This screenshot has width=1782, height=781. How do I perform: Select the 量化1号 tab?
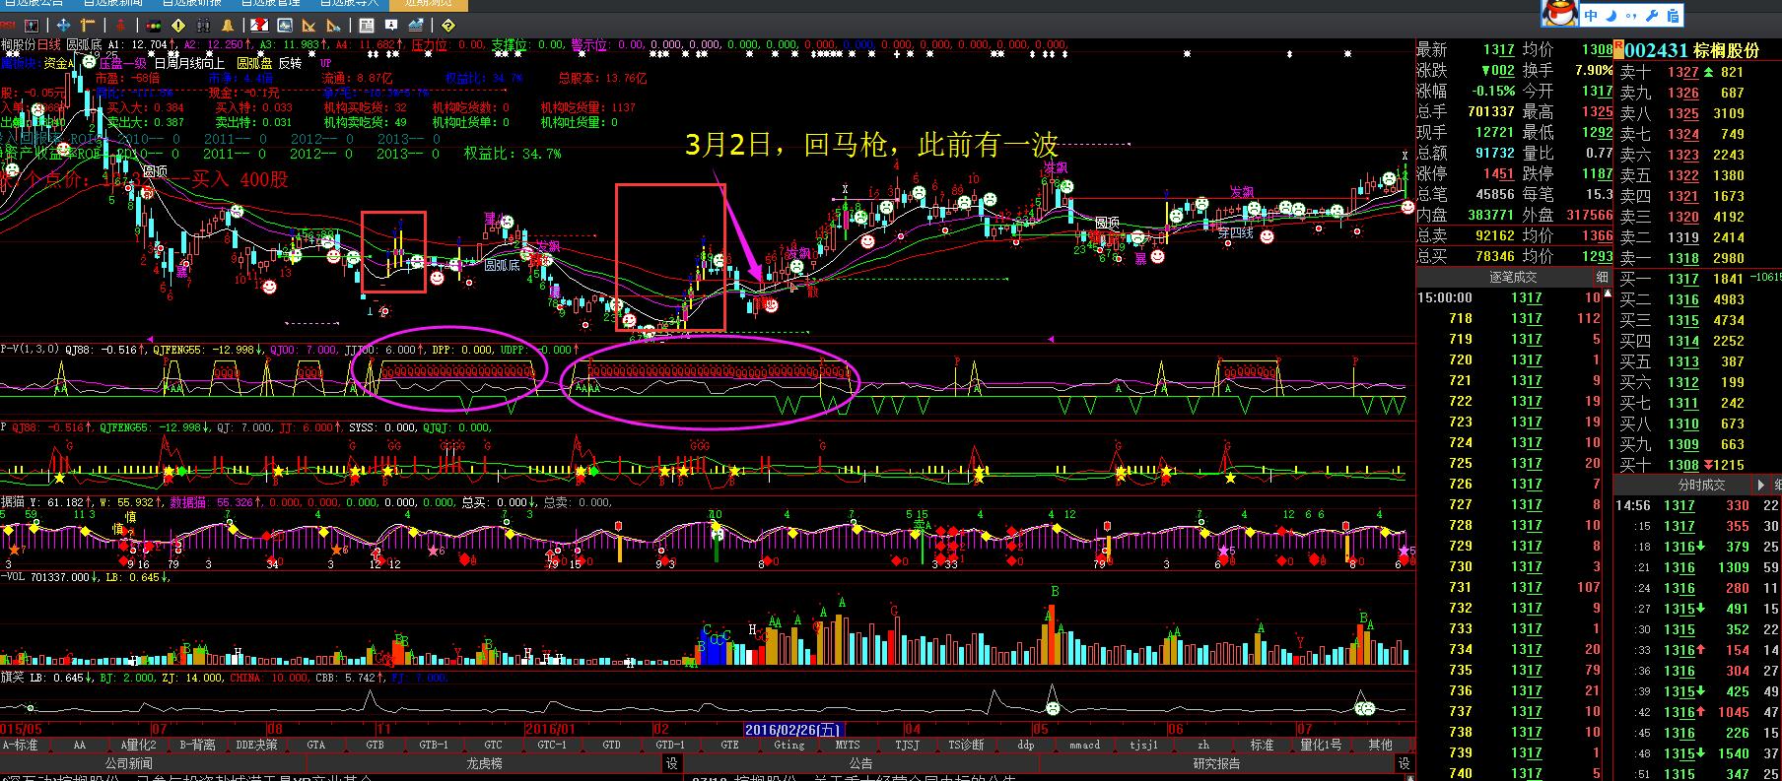pos(1321,746)
